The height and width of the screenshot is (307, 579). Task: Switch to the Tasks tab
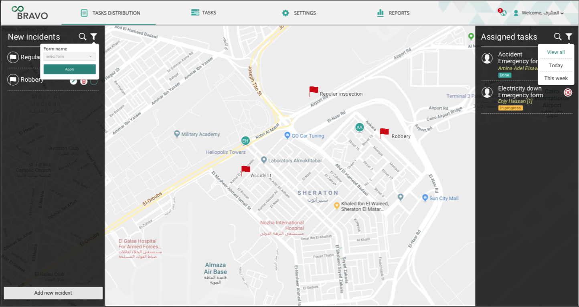(x=204, y=12)
